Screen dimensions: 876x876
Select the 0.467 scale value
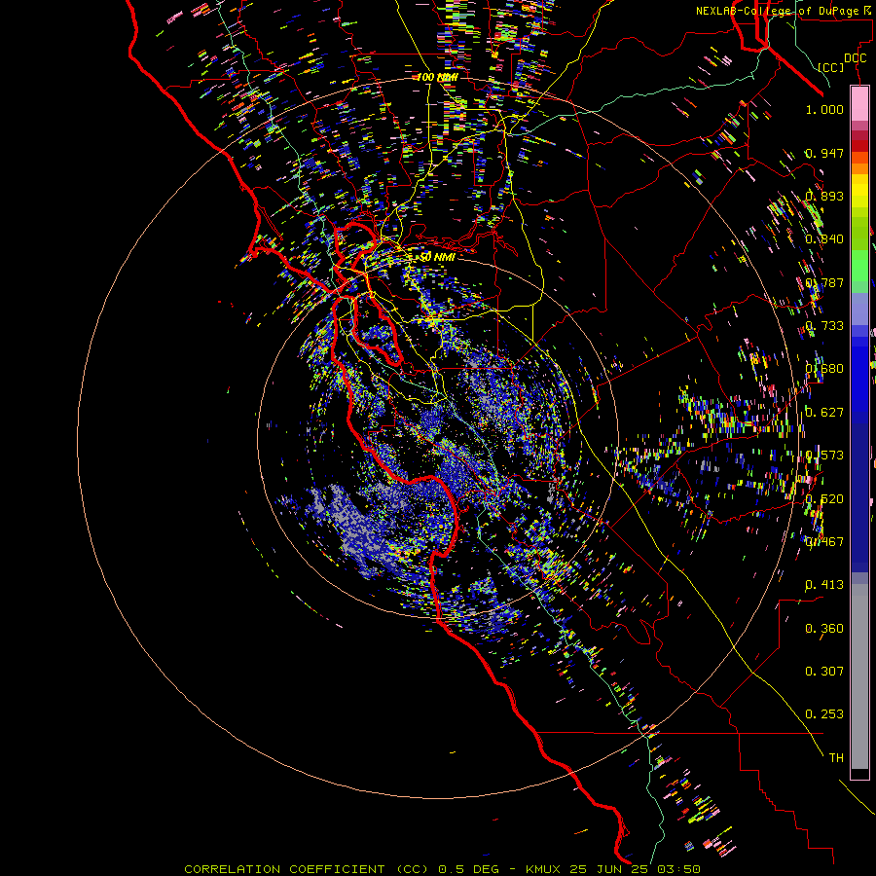[824, 541]
